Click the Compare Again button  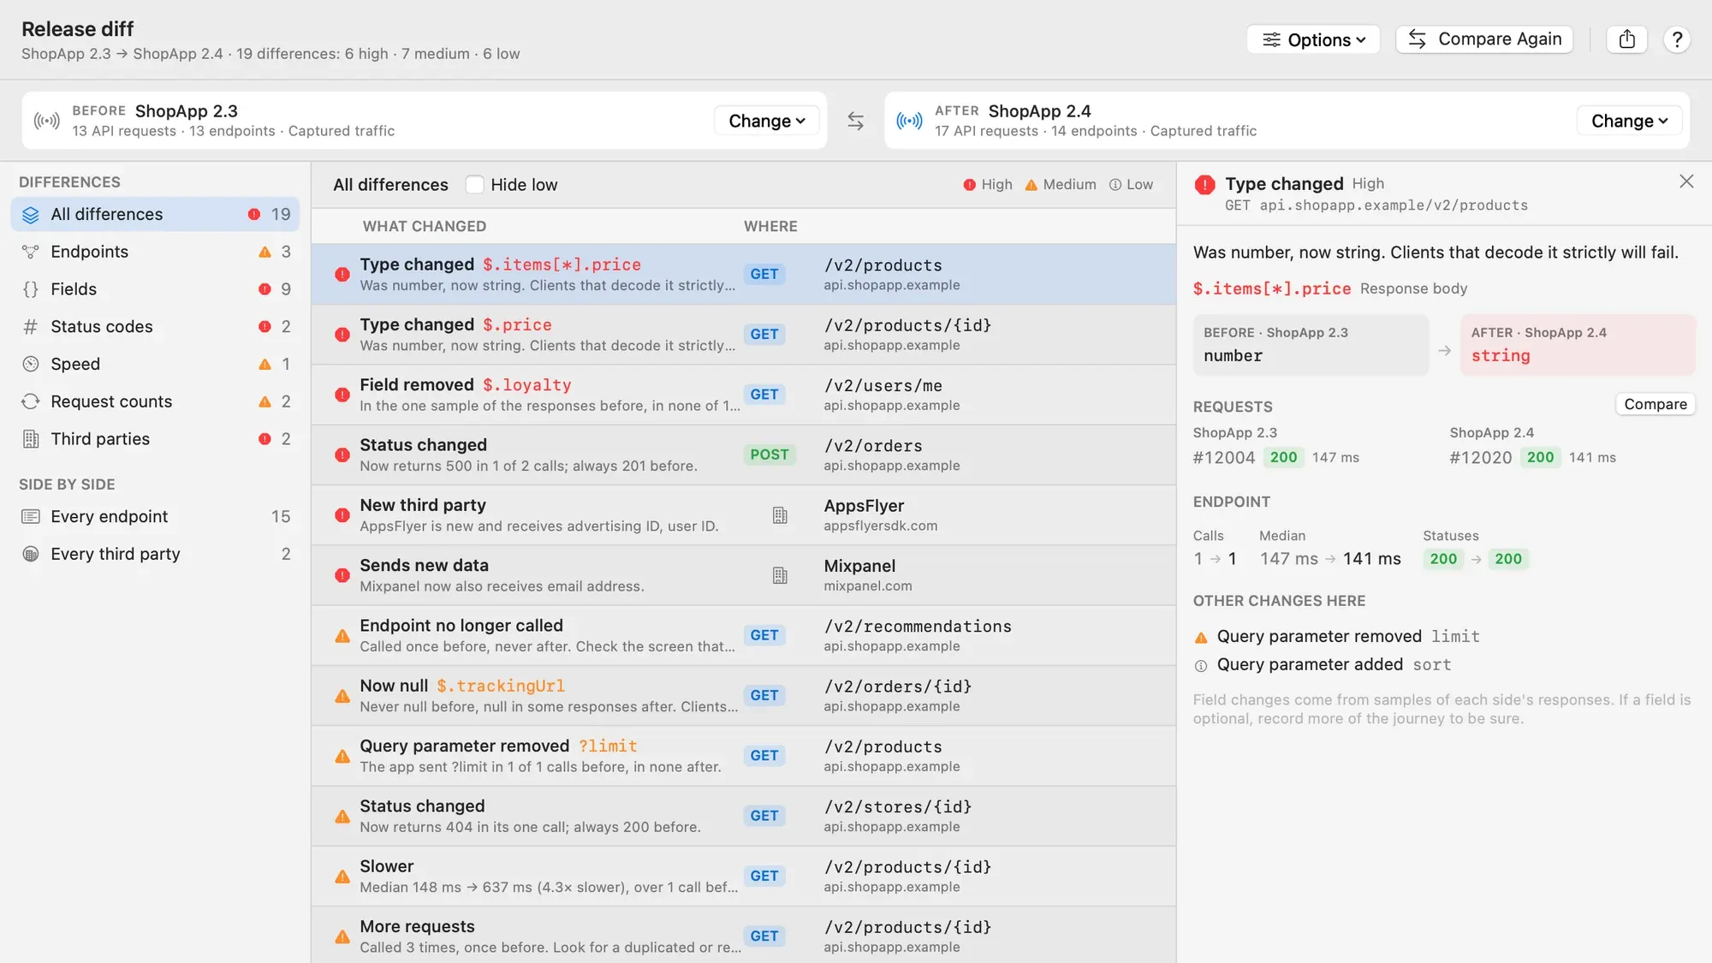pos(1484,39)
